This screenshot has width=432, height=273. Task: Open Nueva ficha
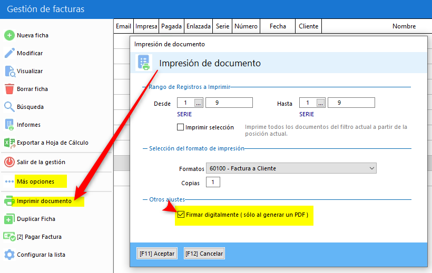33,35
